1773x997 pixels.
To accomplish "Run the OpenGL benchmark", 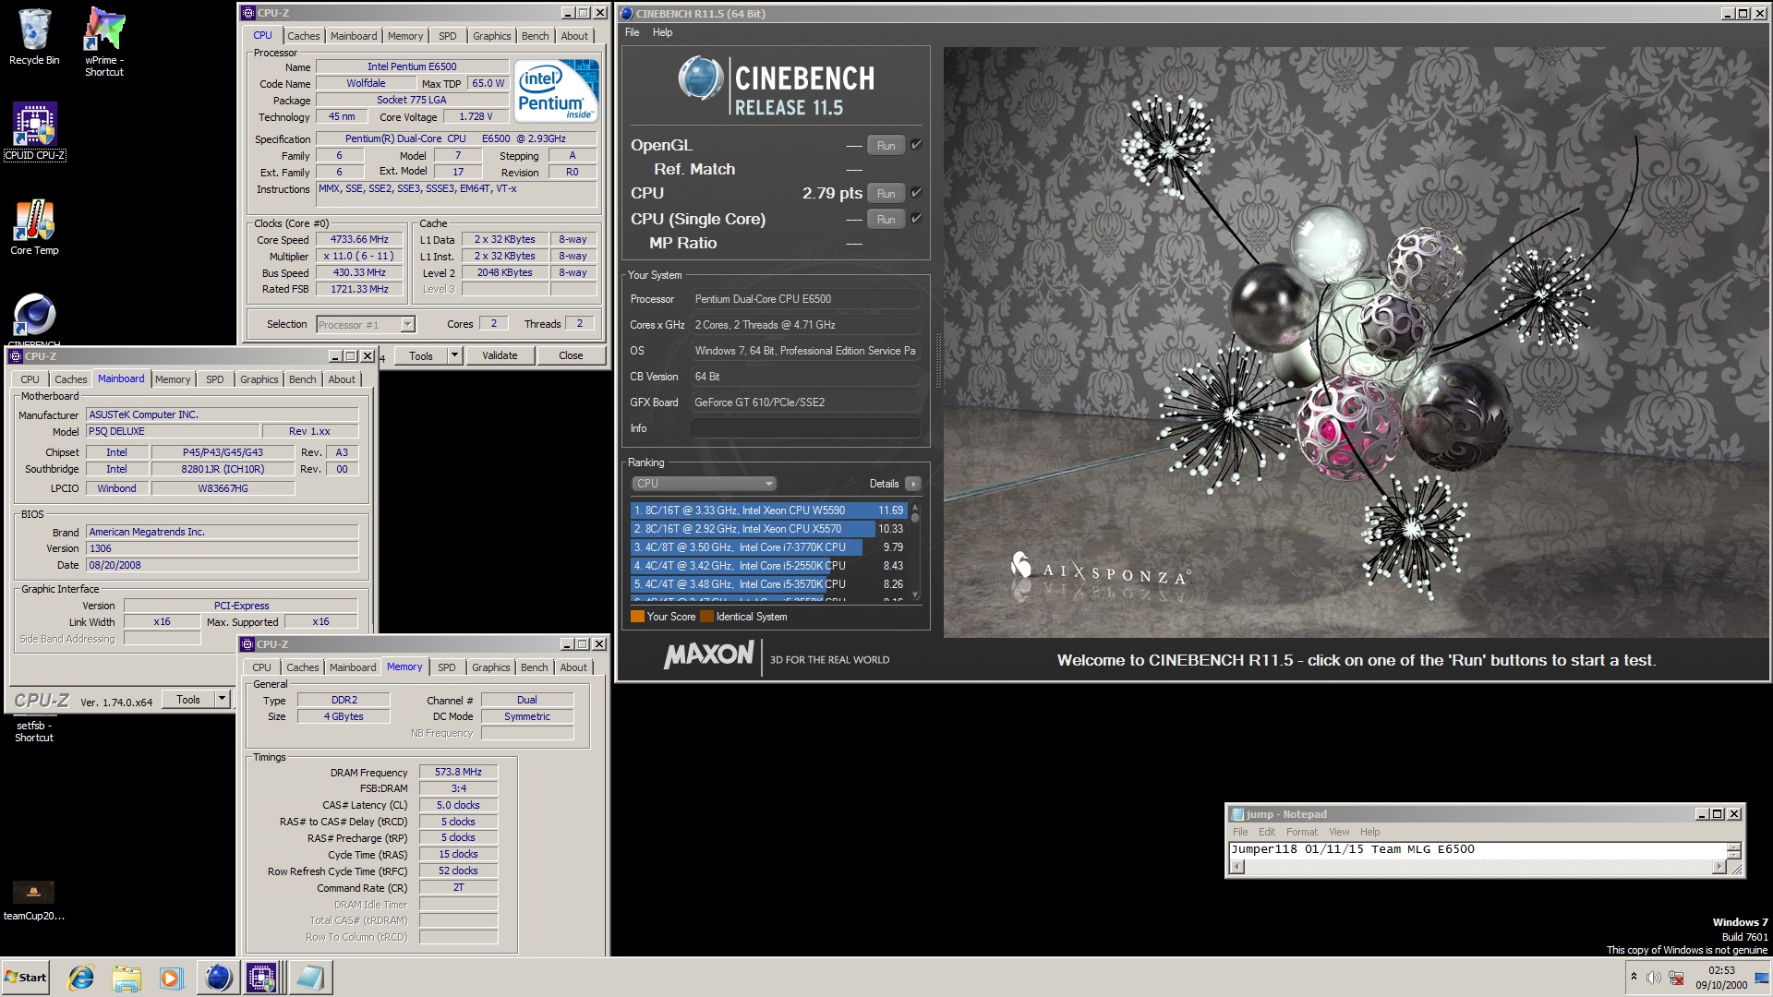I will pos(886,145).
